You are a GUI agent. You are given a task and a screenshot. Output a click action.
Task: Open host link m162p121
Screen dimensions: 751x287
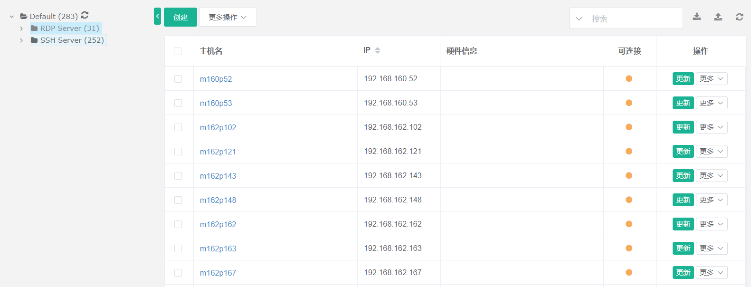[218, 152]
